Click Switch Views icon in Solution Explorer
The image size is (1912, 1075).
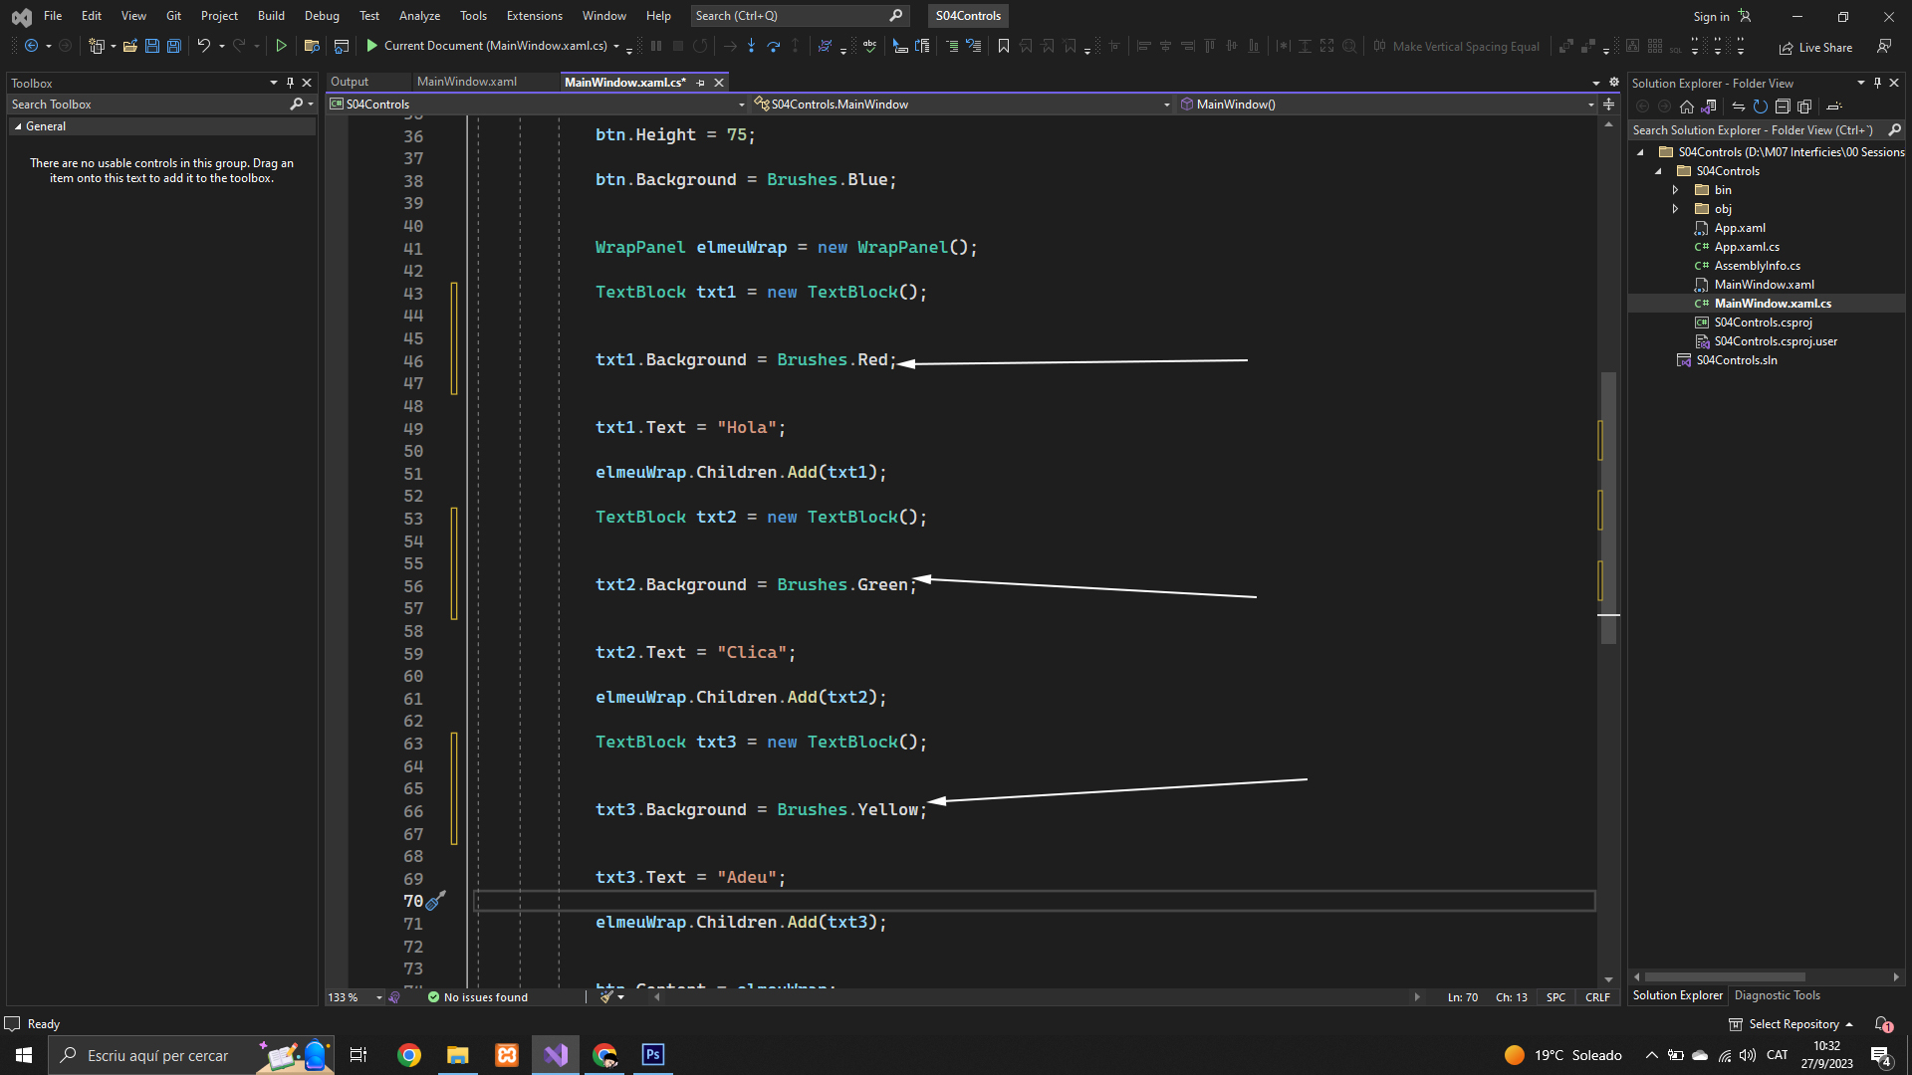click(1709, 107)
